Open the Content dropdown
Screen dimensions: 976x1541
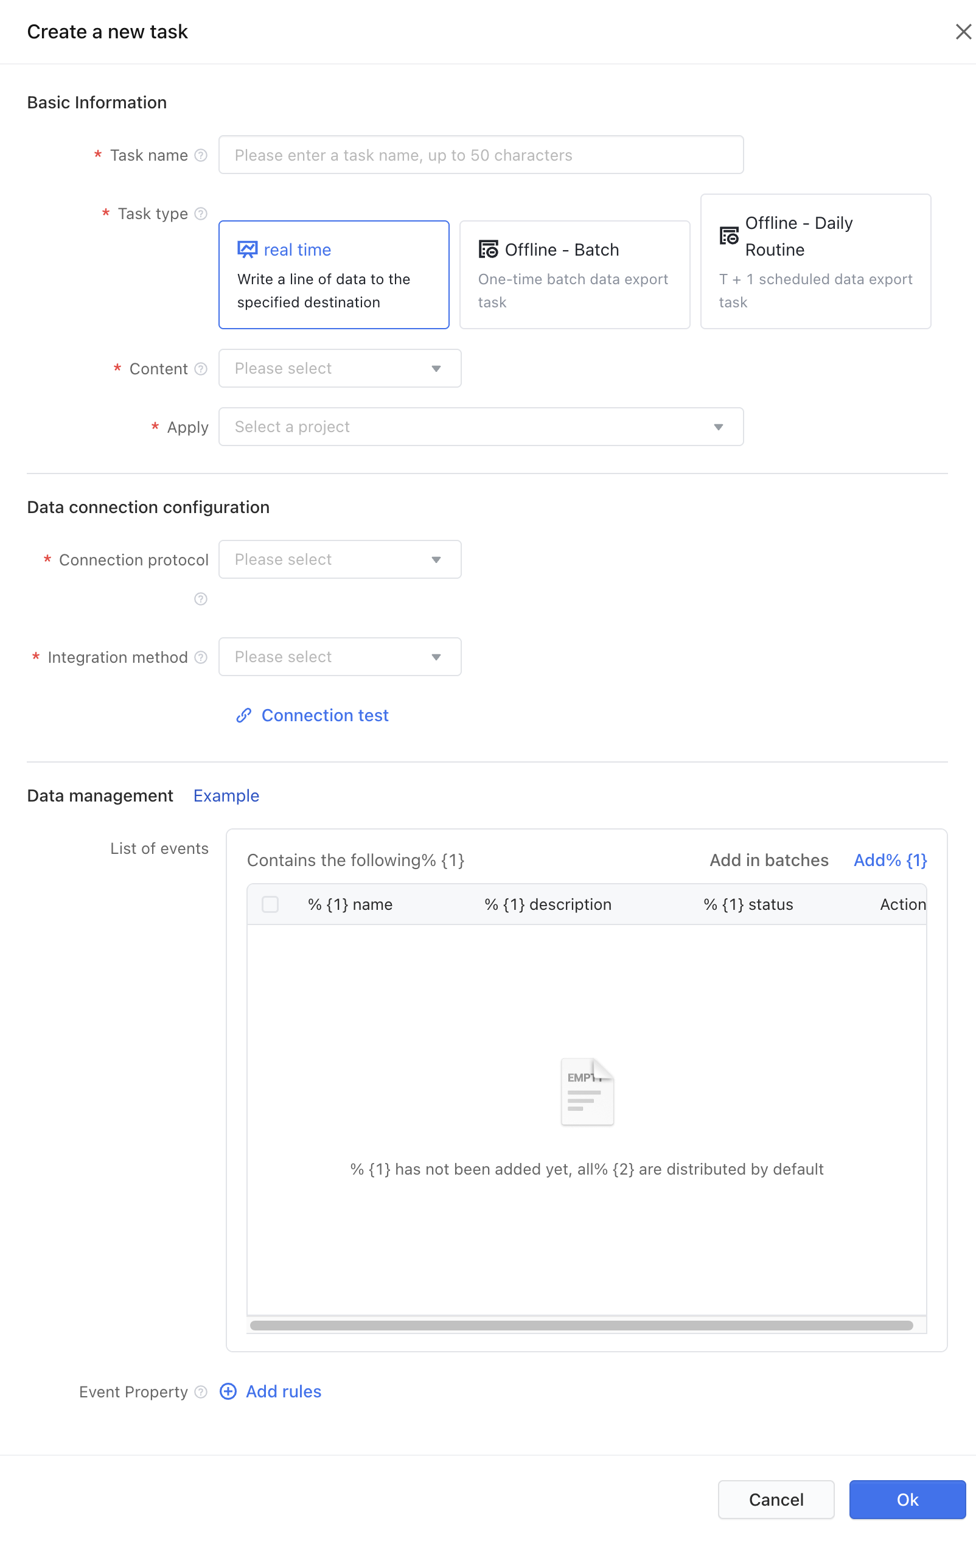tap(340, 368)
